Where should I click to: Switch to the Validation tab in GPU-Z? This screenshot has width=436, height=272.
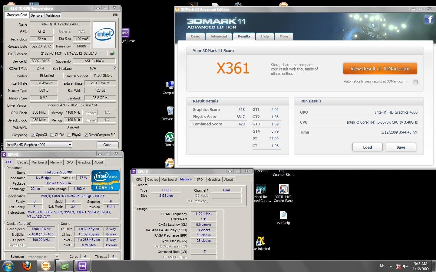(x=53, y=15)
